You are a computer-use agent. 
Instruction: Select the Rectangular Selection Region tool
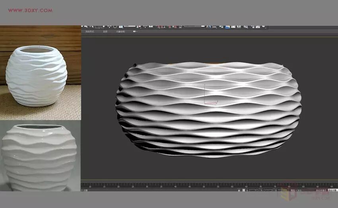(x=97, y=27)
